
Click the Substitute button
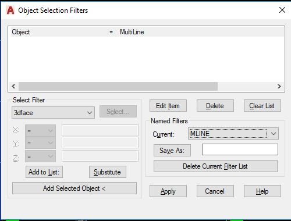coord(108,172)
